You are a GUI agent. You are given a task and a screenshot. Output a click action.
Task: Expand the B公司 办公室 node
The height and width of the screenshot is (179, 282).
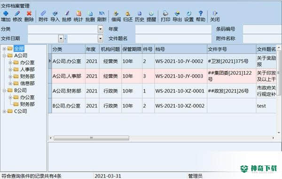pos(10,97)
